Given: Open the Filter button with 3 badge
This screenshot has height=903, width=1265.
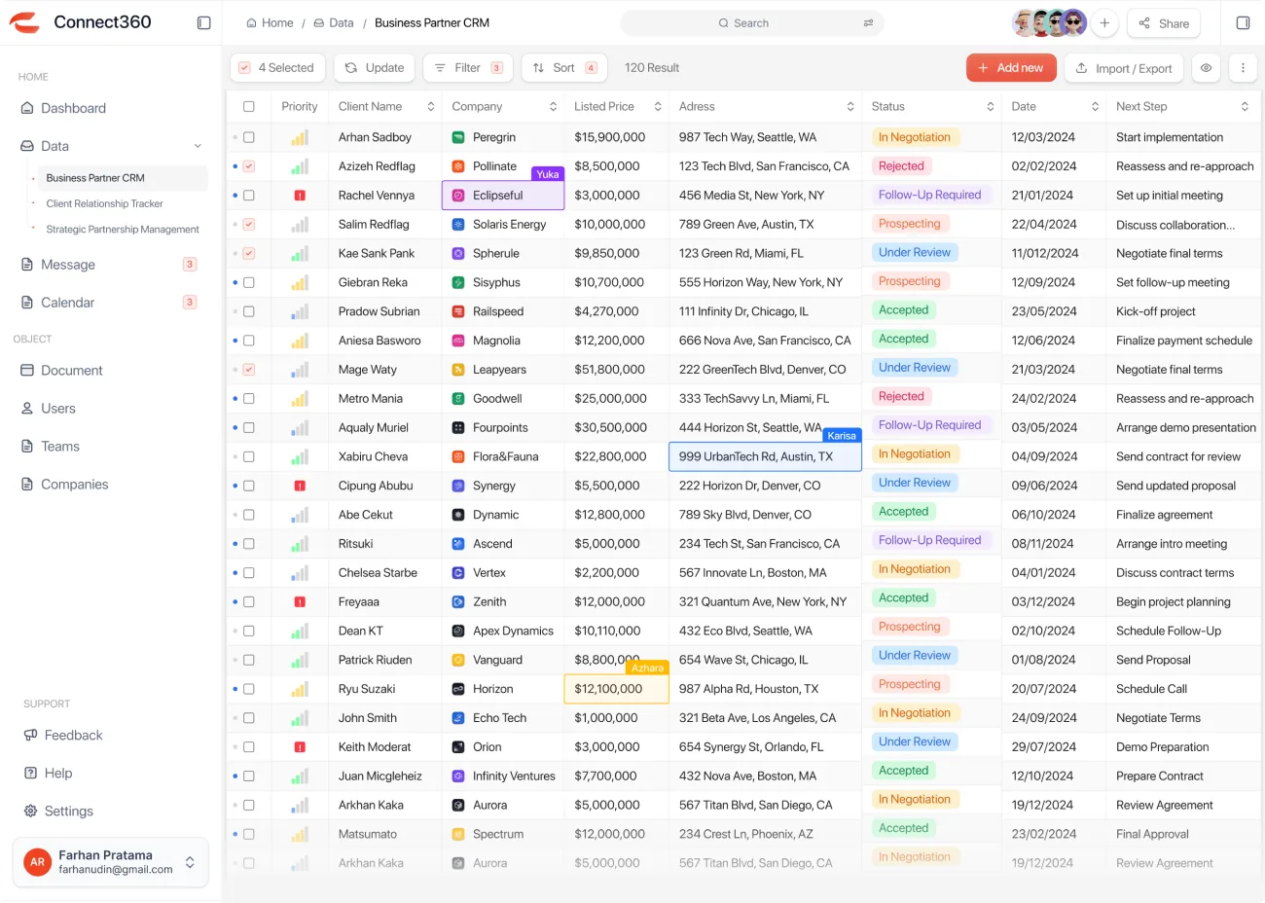Looking at the screenshot, I should (468, 68).
